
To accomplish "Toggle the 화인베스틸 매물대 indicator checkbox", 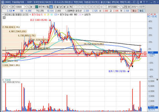I will pos(3,15).
